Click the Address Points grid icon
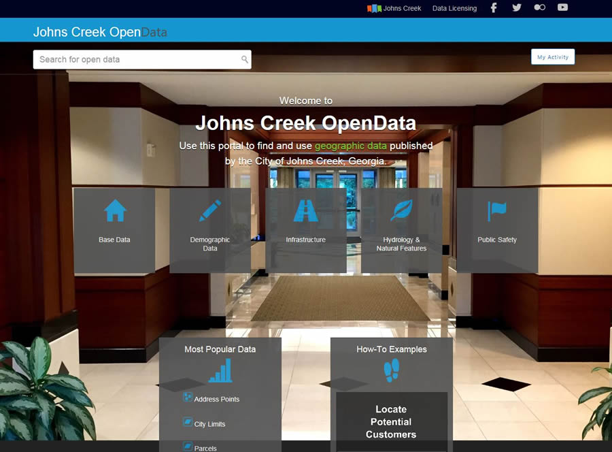Image resolution: width=612 pixels, height=452 pixels. tap(186, 398)
